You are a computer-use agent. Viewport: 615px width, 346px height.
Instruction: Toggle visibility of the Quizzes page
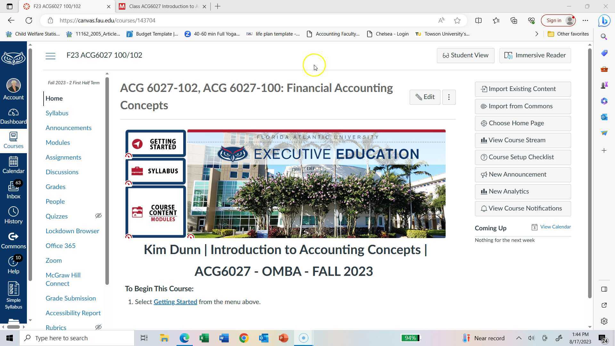click(x=98, y=216)
